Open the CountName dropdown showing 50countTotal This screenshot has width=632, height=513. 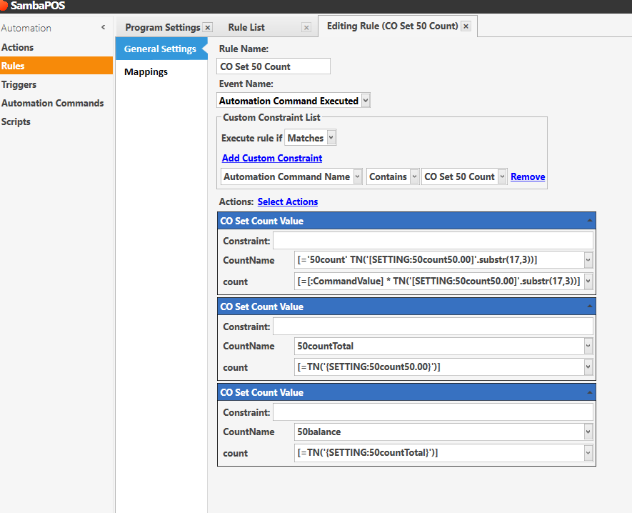pos(588,346)
